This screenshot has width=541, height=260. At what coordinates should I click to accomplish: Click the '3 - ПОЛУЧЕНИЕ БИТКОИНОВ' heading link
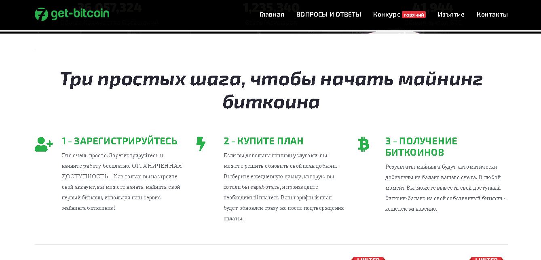[x=421, y=146]
